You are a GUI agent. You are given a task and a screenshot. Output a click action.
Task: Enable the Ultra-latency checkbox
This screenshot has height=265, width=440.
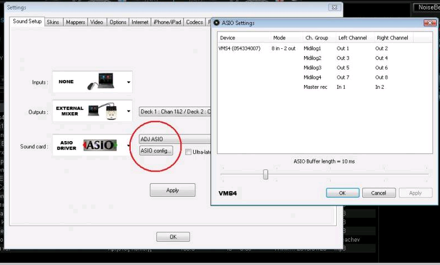189,152
